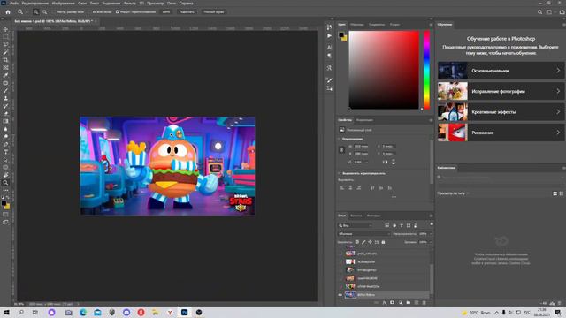Delete layer with the trash icon

424,303
